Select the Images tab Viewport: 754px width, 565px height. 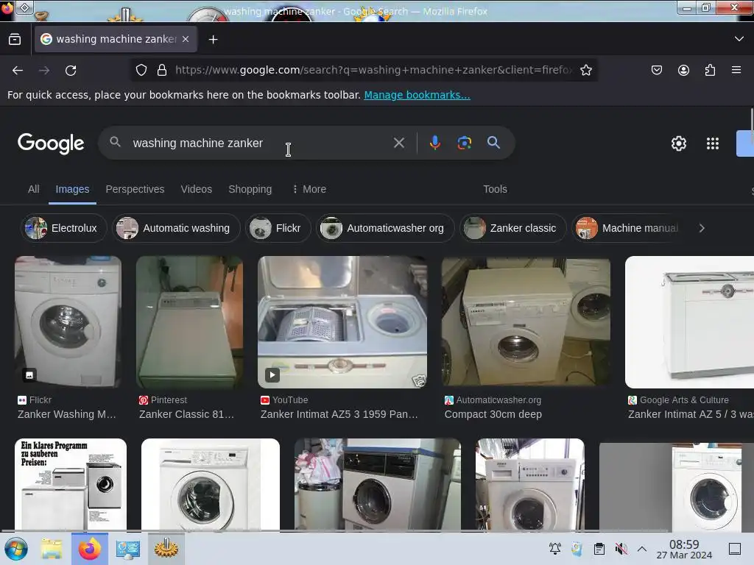[72, 189]
